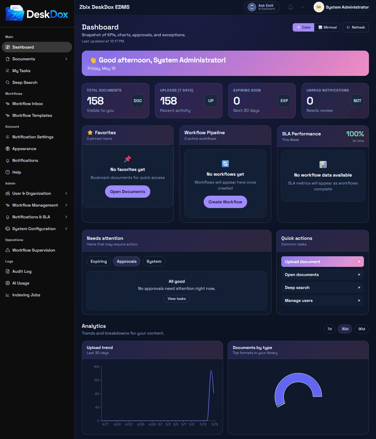Viewport: 376px width, 439px height.
Task: Click the Notifications bell icon in sidebar
Action: point(8,160)
